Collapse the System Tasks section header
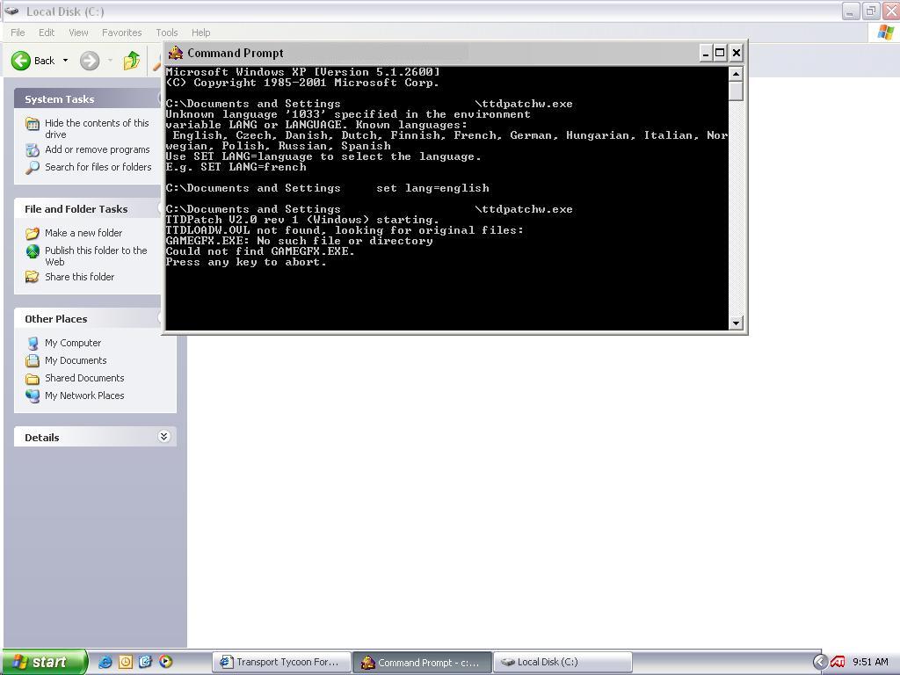This screenshot has width=900, height=675. tap(89, 98)
